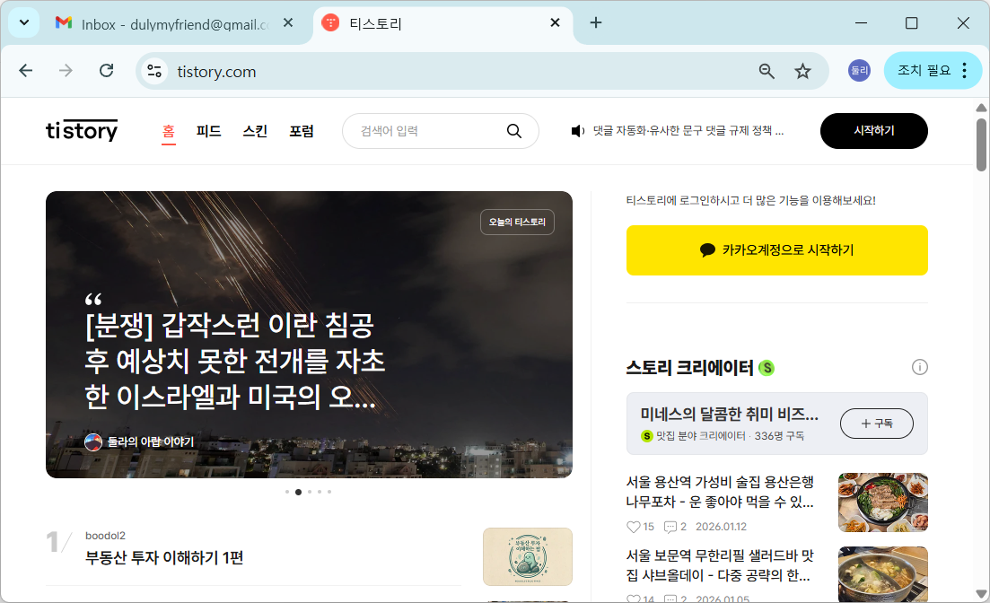Image resolution: width=990 pixels, height=603 pixels.
Task: Open 보문역 shabu thumbnail
Action: tap(882, 574)
